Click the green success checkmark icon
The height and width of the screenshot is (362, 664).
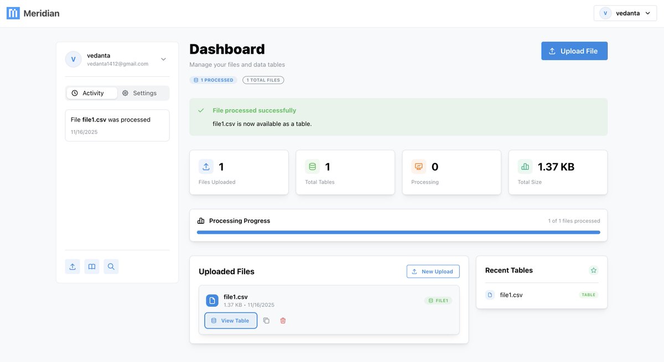pyautogui.click(x=201, y=111)
